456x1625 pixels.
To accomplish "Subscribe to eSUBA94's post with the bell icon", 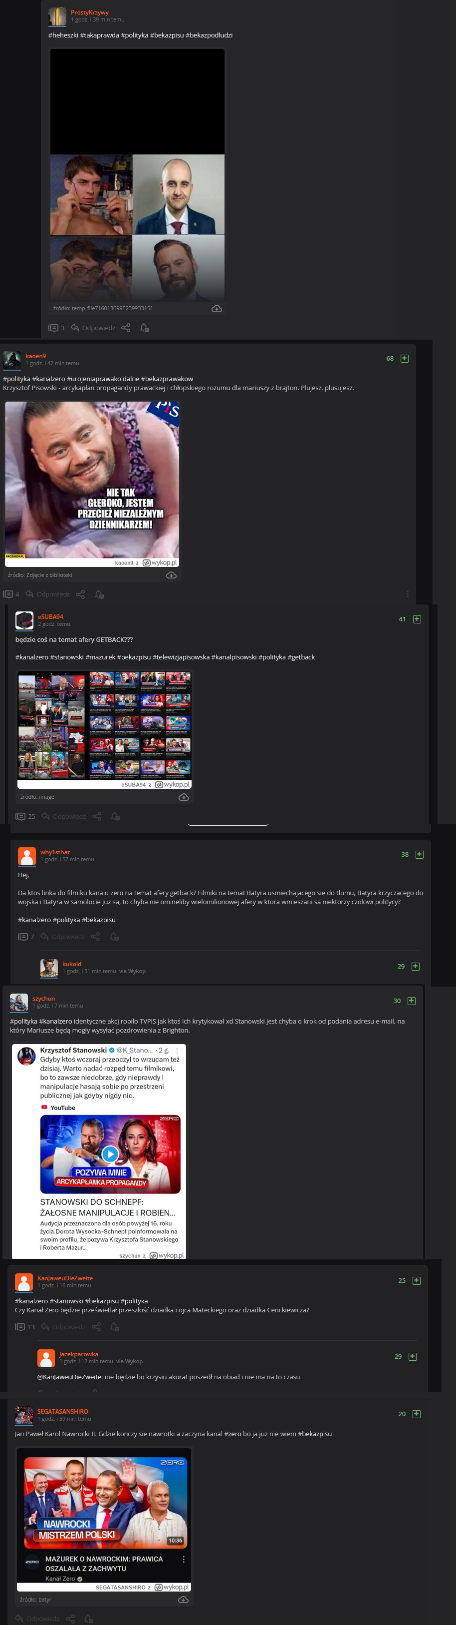I will pos(115,816).
